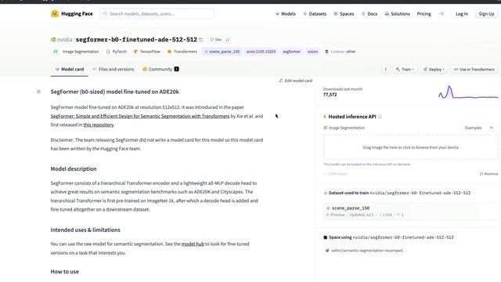The width and height of the screenshot is (501, 282).
Task: Copy the model name with copy icon
Action: [201, 40]
